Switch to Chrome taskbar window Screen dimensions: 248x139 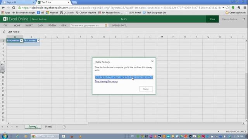pyautogui.click(x=45, y=136)
